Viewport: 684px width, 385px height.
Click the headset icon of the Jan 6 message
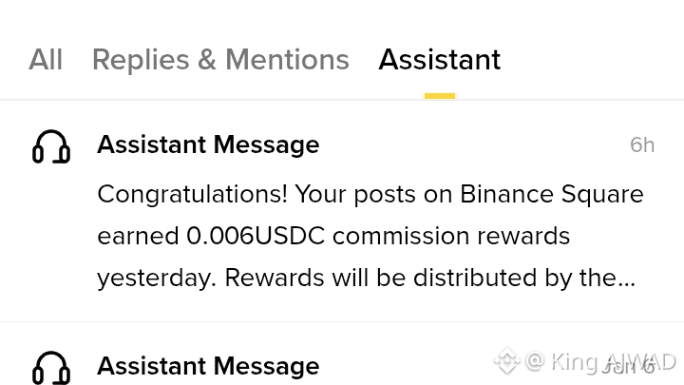pyautogui.click(x=51, y=367)
